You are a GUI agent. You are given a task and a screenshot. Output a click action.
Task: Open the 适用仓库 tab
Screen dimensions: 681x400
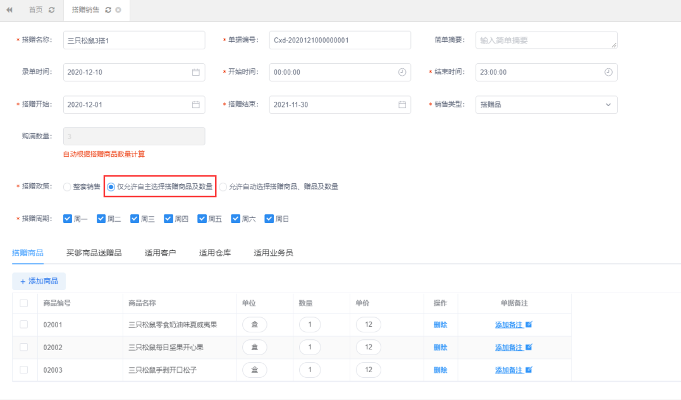(215, 253)
